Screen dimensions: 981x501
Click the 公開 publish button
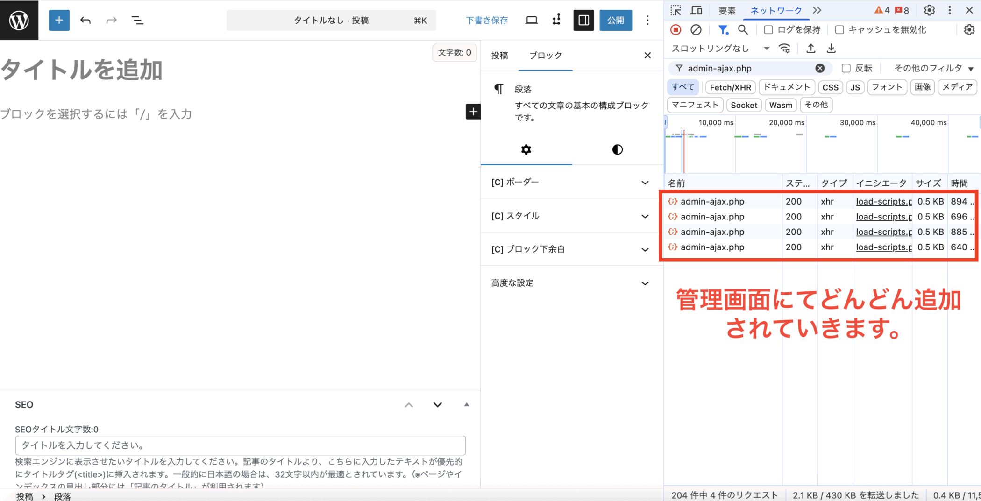coord(615,20)
